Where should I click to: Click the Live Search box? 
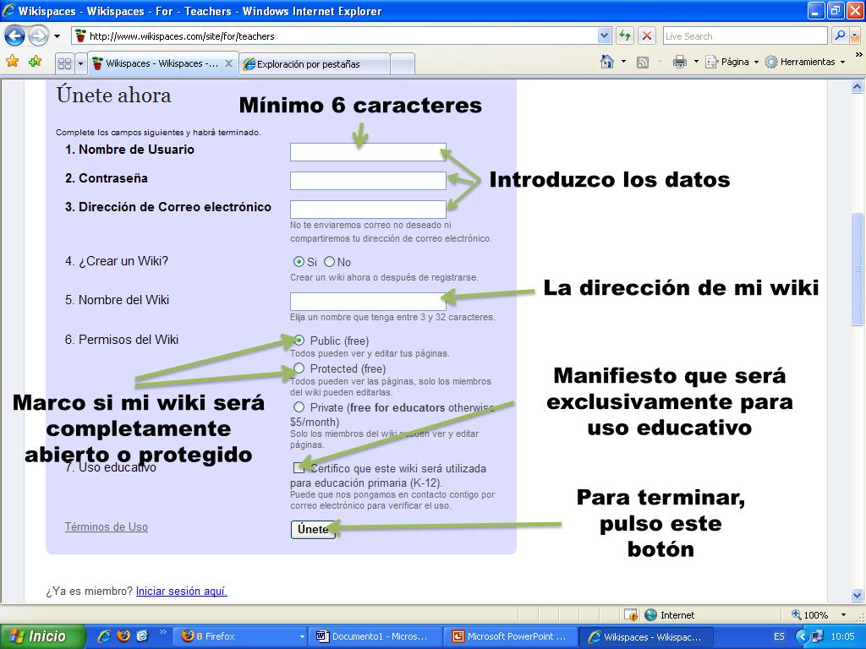tap(744, 35)
